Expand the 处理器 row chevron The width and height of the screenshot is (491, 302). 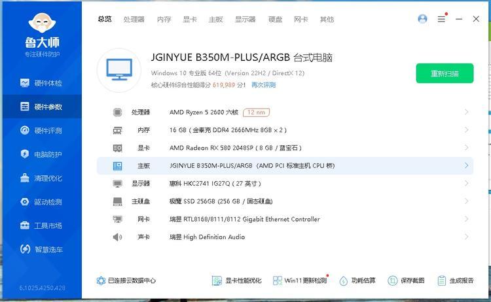click(x=466, y=112)
